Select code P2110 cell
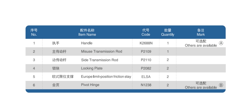Image resolution: width=247 pixels, height=112 pixels. pyautogui.click(x=146, y=60)
